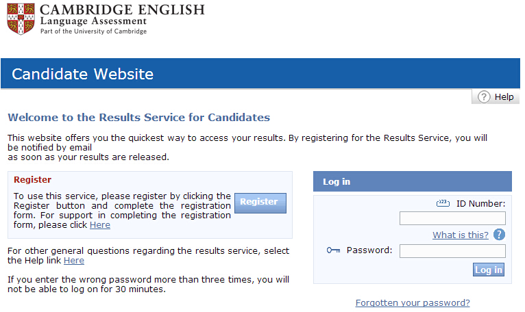
Task: Open the 'Forgotten your password?' link
Action: [x=413, y=302]
